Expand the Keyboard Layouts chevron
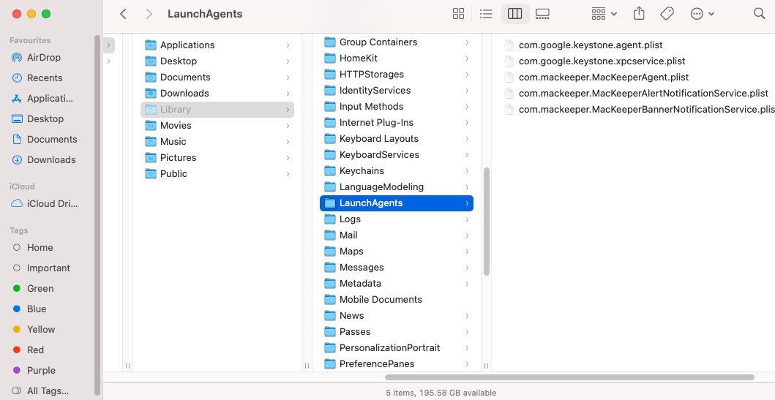 tap(467, 139)
